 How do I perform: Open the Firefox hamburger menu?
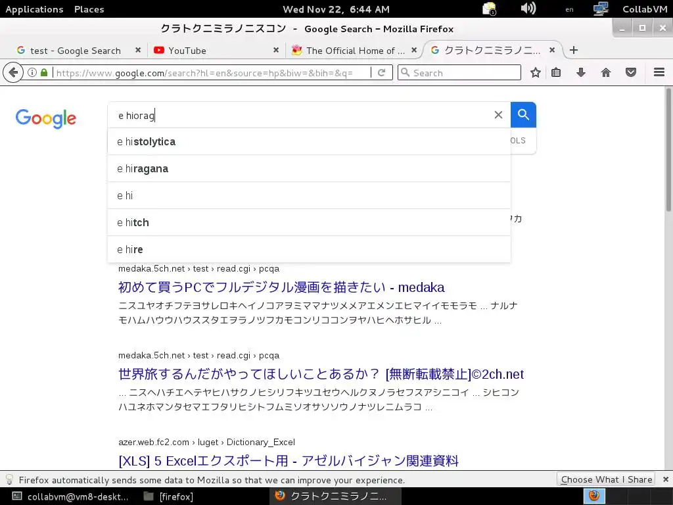point(659,72)
